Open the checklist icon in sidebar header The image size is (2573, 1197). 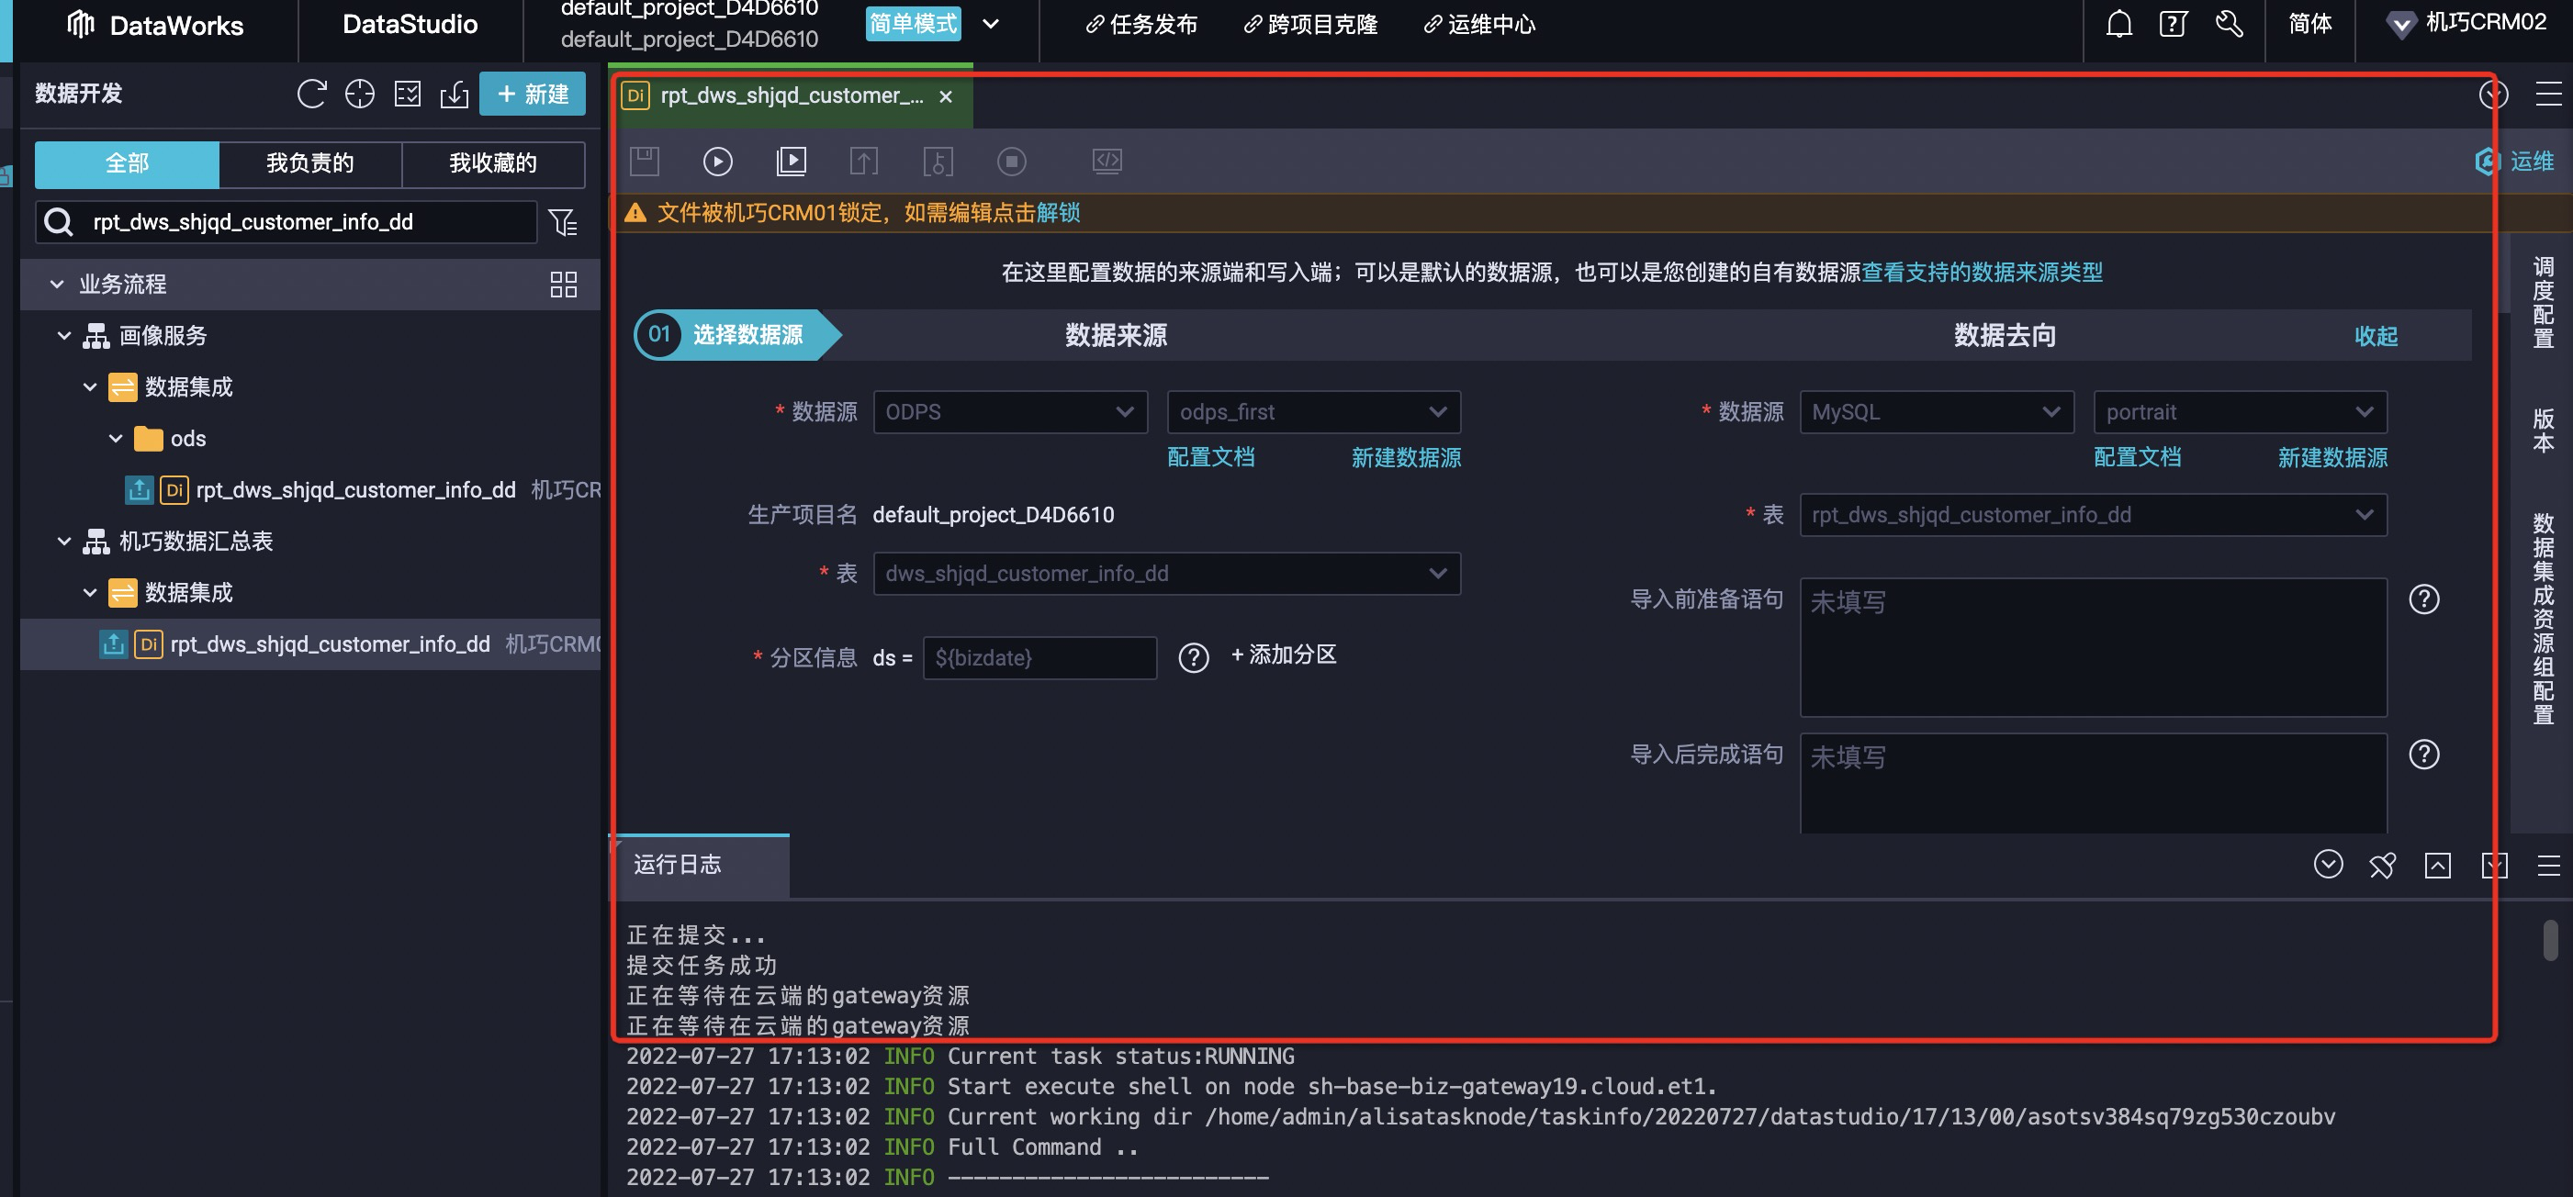pos(408,94)
